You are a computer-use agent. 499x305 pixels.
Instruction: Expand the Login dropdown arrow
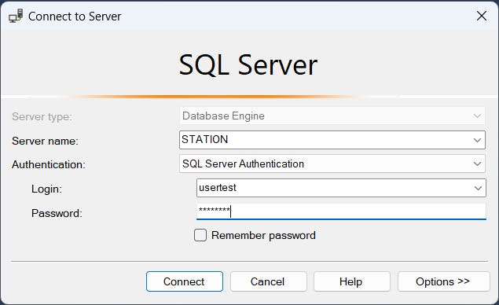coord(478,188)
